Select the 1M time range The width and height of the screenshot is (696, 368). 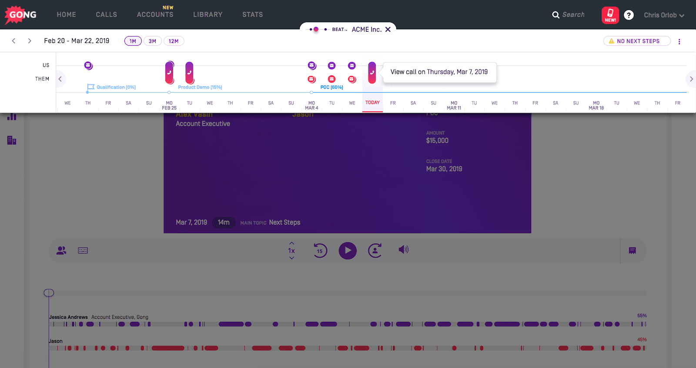coord(133,41)
